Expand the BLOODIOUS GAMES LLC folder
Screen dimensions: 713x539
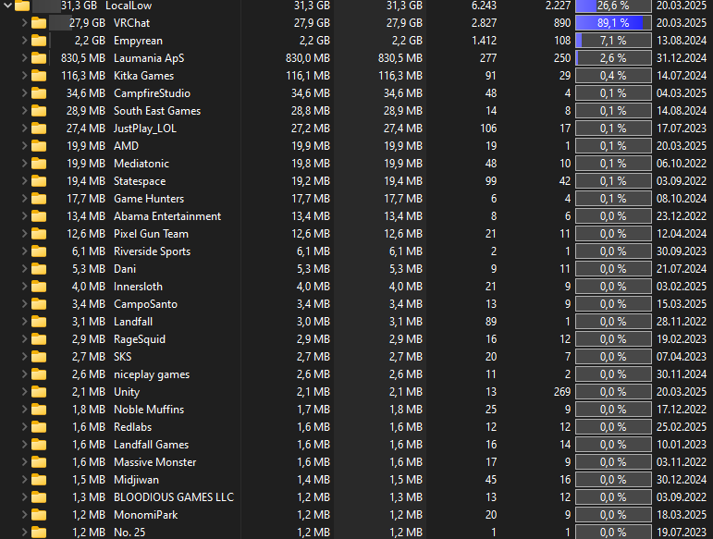(25, 497)
